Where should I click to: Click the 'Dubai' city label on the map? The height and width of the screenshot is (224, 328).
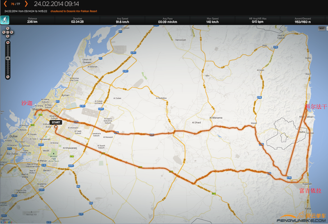tap(14, 136)
